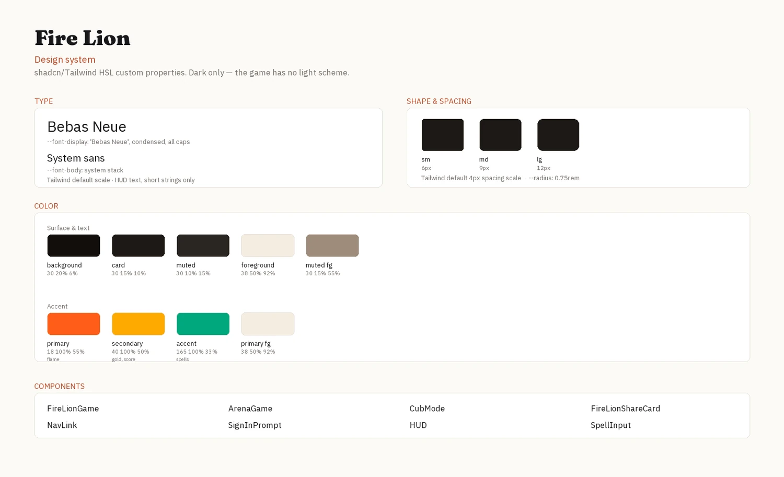Image resolution: width=784 pixels, height=477 pixels.
Task: Open the FireLionShareCard component
Action: point(626,409)
